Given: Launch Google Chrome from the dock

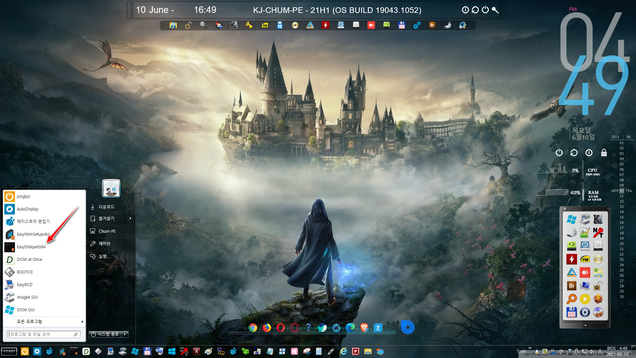Looking at the screenshot, I should 253,328.
